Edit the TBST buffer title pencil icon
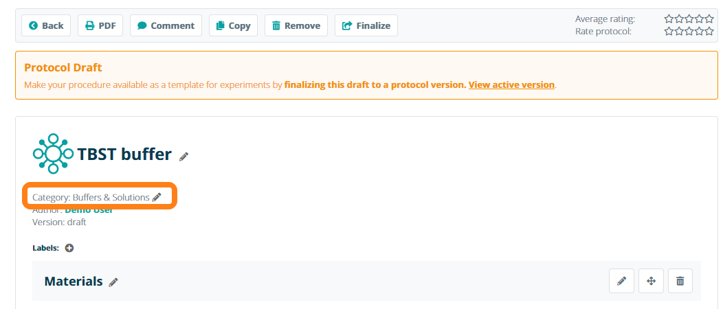 [x=183, y=157]
